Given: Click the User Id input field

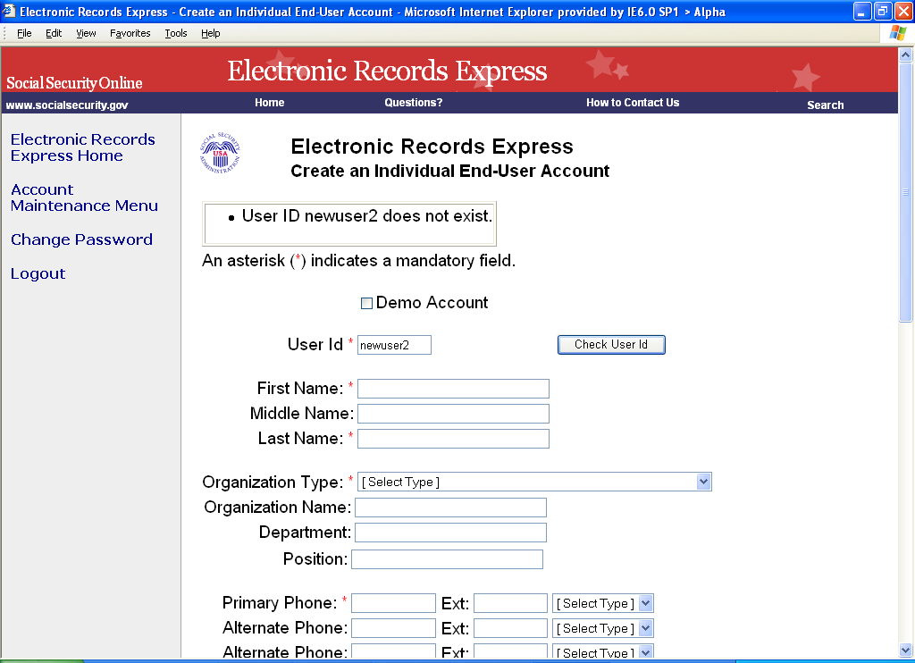Looking at the screenshot, I should (x=394, y=345).
